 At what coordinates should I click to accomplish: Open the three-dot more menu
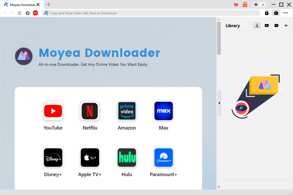point(286,13)
